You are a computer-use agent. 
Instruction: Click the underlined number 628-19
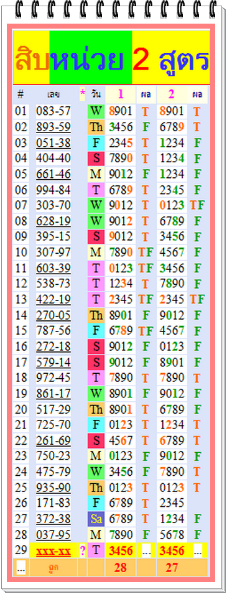tap(53, 221)
